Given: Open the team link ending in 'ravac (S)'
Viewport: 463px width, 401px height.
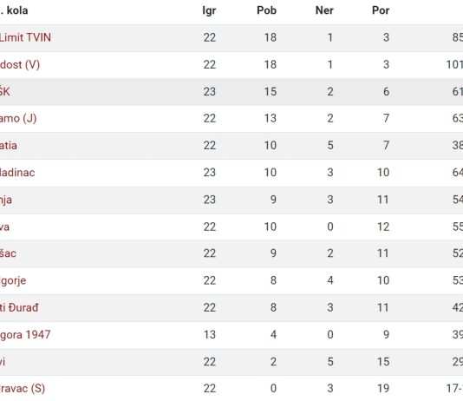Looking at the screenshot, I should [x=23, y=388].
